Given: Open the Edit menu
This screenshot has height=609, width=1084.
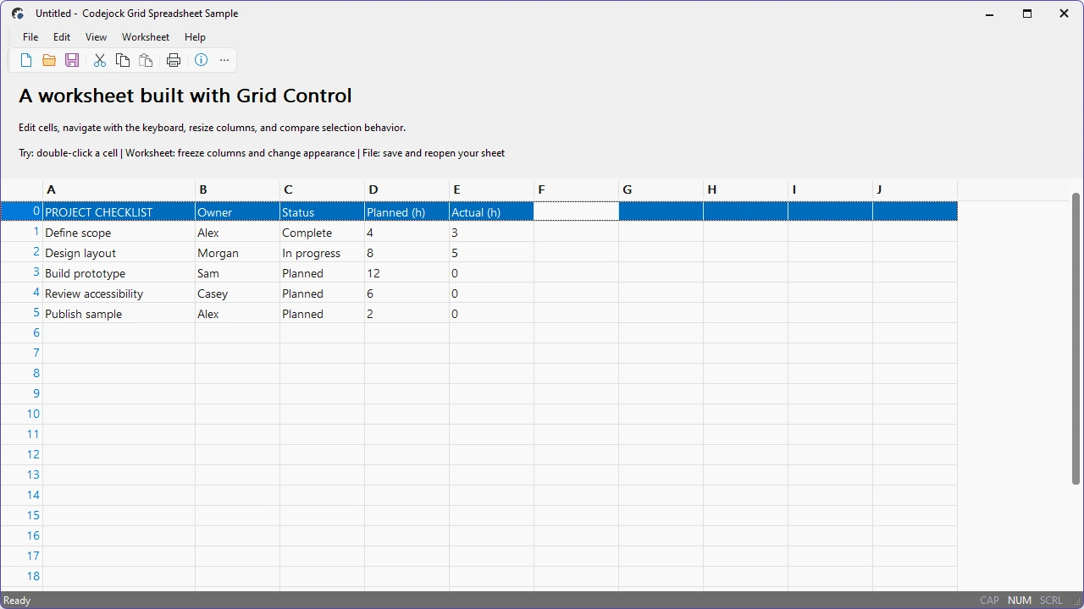Looking at the screenshot, I should 62,37.
